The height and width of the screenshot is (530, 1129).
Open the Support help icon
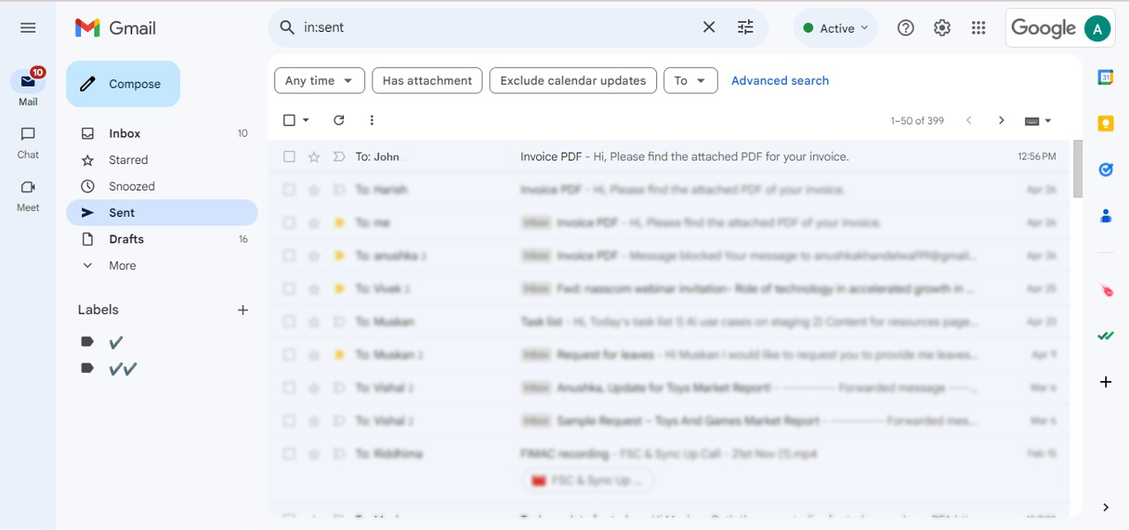pos(906,28)
